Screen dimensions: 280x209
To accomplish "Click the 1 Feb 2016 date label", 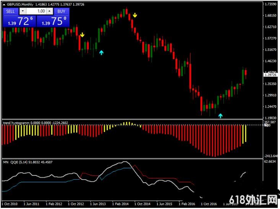I will (x=187, y=204).
